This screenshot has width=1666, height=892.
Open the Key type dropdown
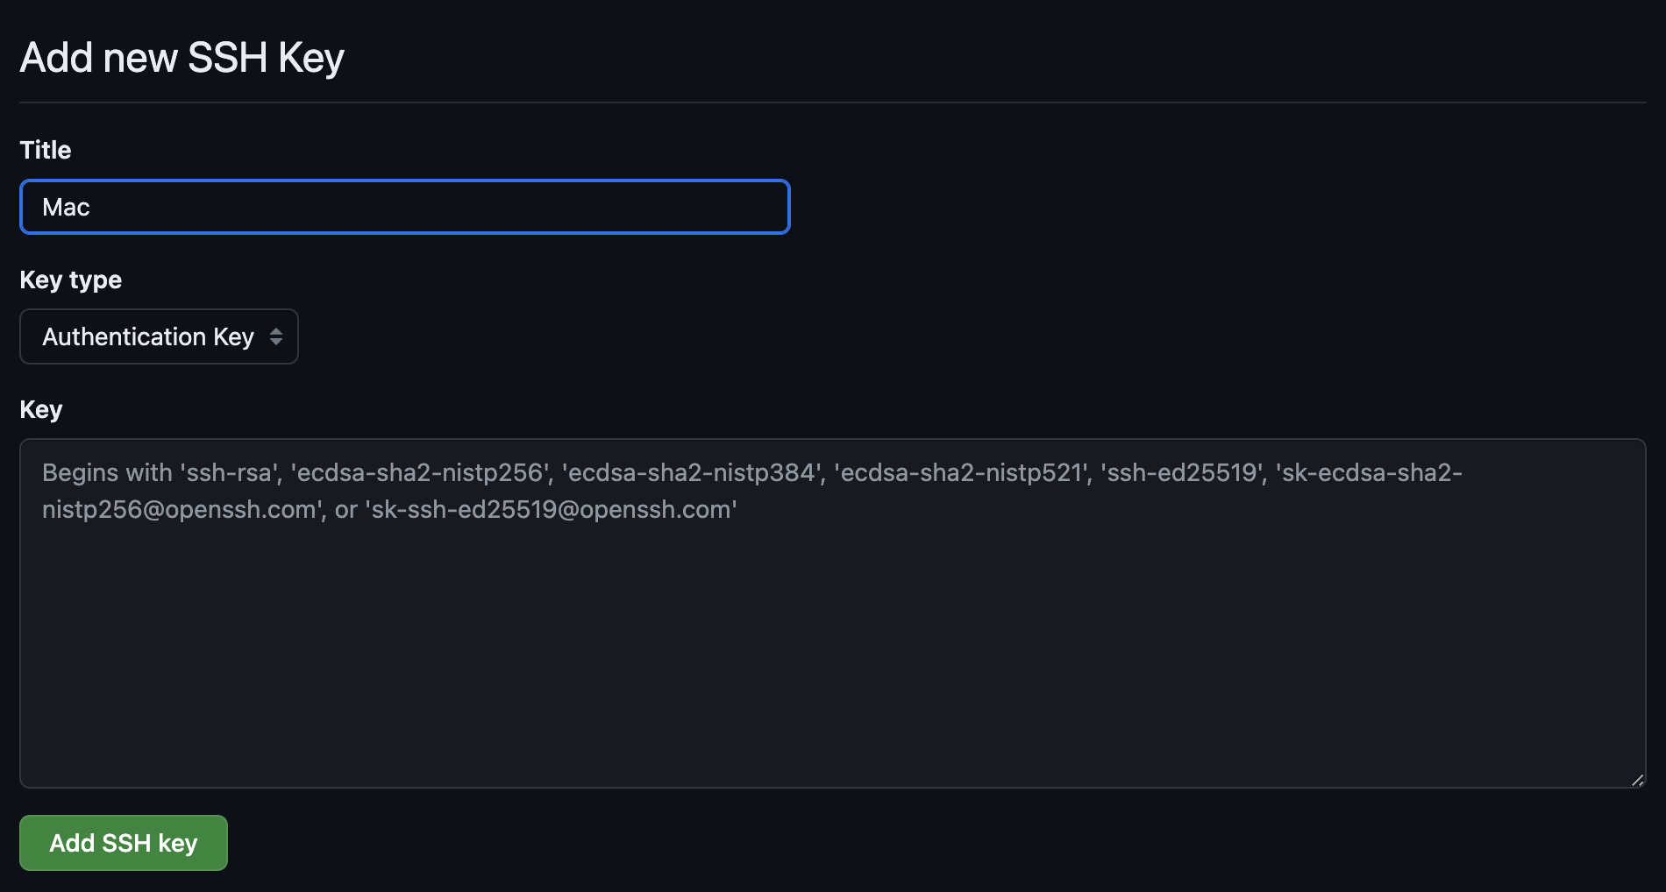(159, 336)
